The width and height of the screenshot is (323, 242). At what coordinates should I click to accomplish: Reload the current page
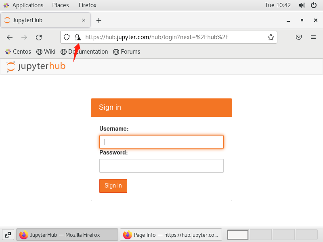39,37
